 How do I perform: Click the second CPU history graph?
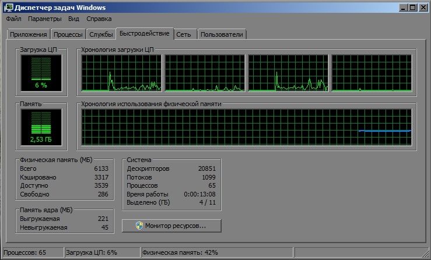tap(205, 73)
